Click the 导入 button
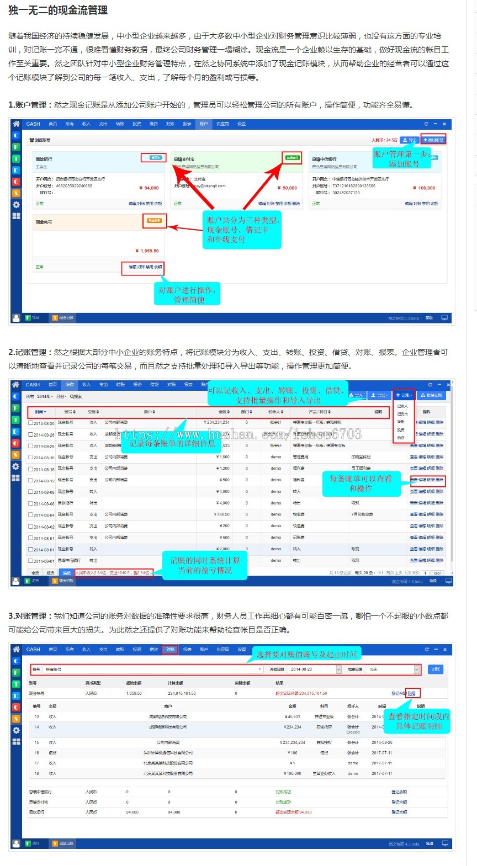477x866 pixels. tap(356, 395)
